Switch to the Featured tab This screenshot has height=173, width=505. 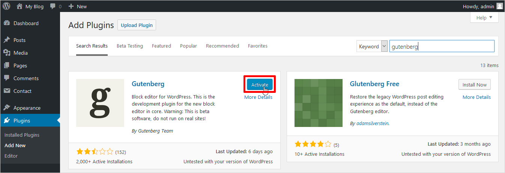pos(161,46)
